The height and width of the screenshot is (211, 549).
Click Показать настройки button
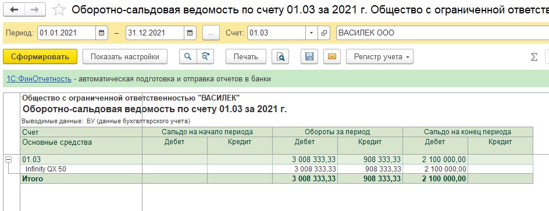(x=125, y=57)
